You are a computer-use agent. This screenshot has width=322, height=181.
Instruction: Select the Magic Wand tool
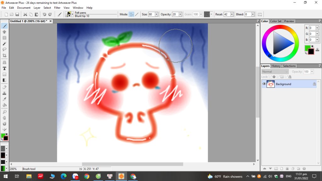coord(4,44)
